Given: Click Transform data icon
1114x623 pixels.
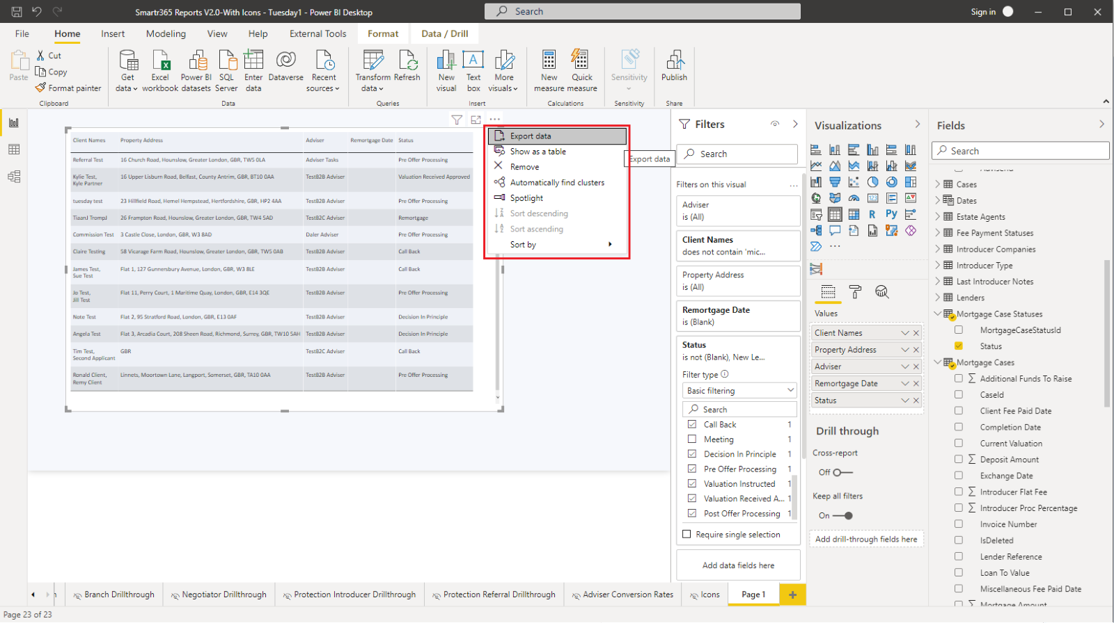Looking at the screenshot, I should pos(372,70).
